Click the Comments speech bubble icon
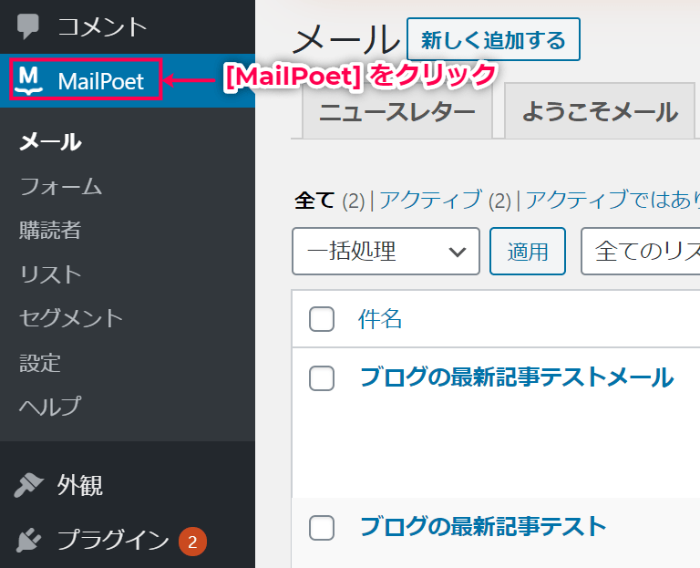700x568 pixels. point(28,26)
